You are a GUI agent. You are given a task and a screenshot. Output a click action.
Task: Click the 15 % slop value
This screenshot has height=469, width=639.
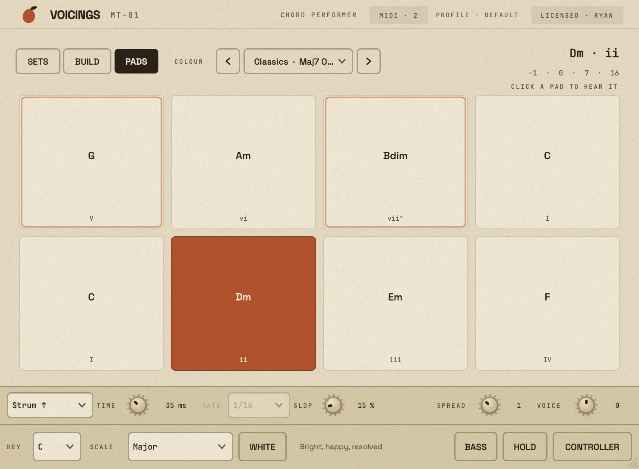coord(366,405)
